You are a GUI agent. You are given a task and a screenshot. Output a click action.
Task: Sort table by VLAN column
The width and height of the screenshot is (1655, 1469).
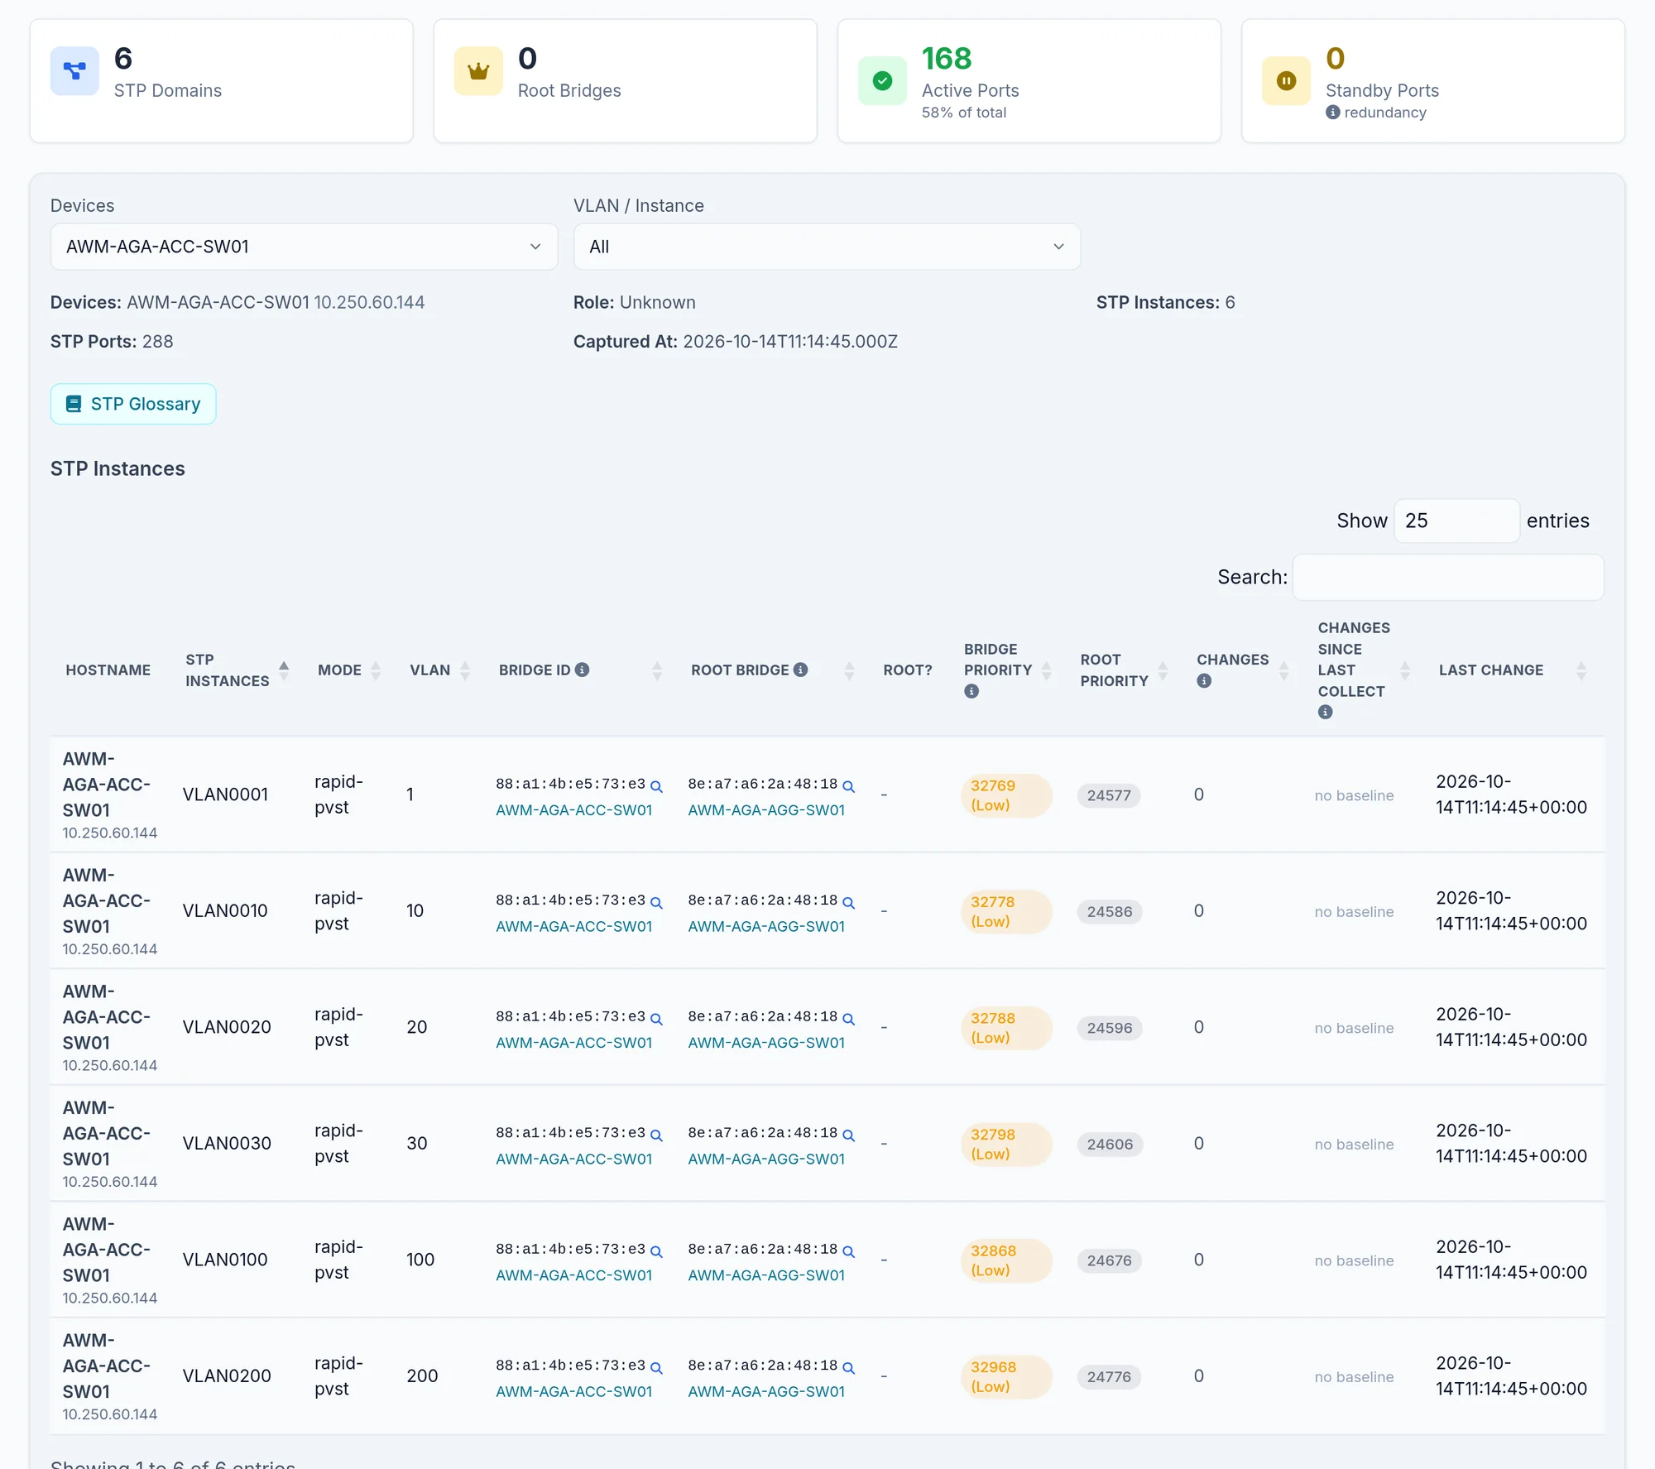click(x=465, y=670)
